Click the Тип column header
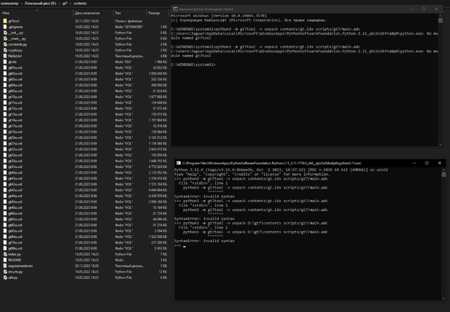 pos(118,13)
